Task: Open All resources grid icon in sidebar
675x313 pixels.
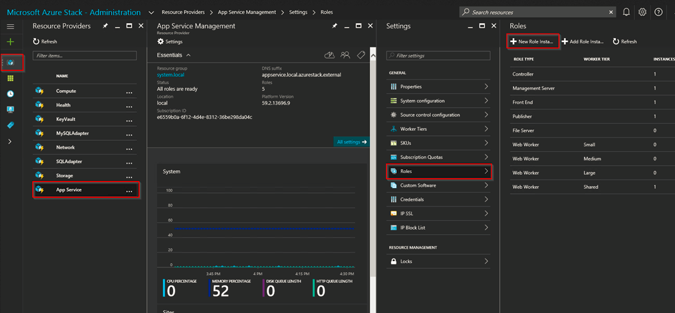Action: click(11, 78)
